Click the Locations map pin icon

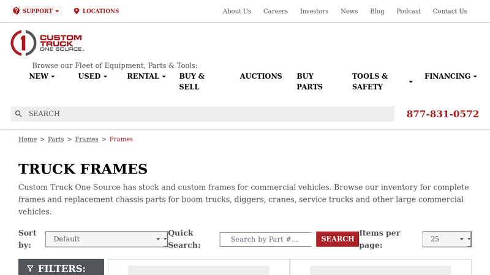(76, 11)
